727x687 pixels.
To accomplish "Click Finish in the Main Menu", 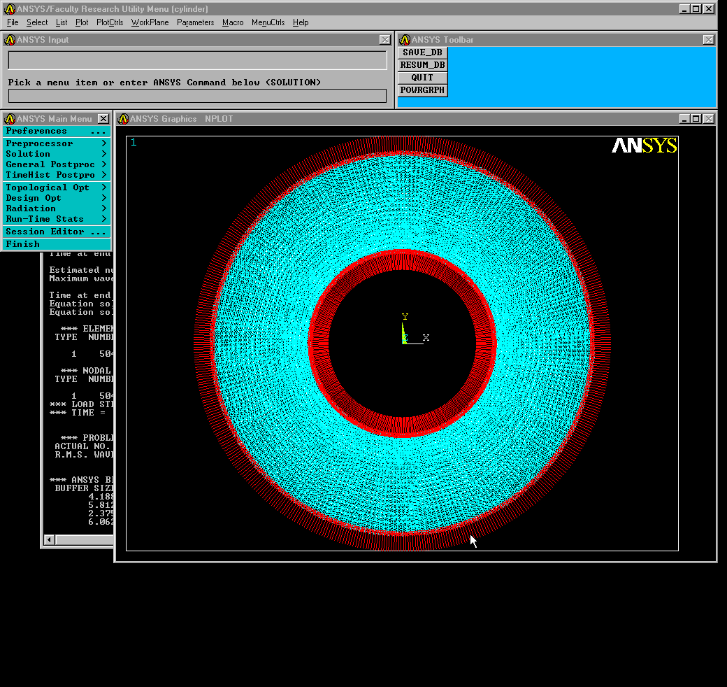I will coord(57,244).
